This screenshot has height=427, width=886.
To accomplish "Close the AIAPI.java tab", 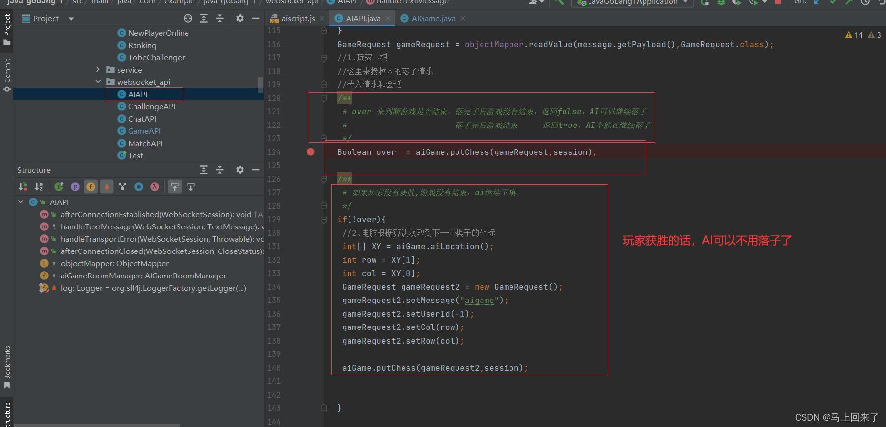I will pyautogui.click(x=388, y=18).
